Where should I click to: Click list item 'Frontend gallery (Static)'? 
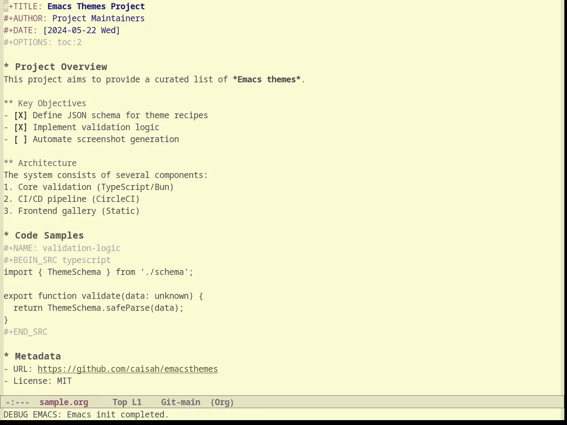coord(79,211)
